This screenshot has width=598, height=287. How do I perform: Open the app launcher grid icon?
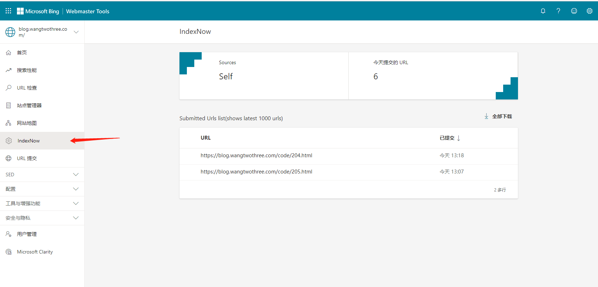8,11
